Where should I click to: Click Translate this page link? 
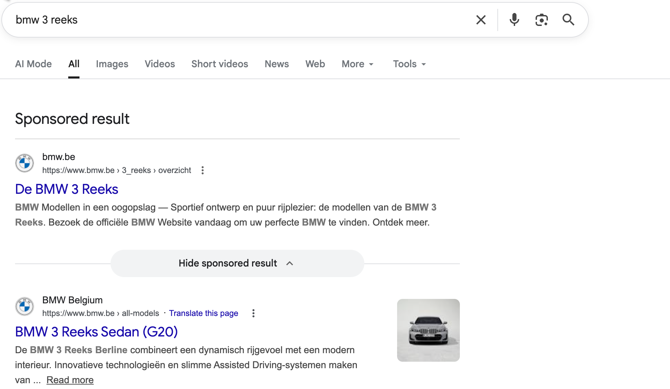pyautogui.click(x=203, y=313)
